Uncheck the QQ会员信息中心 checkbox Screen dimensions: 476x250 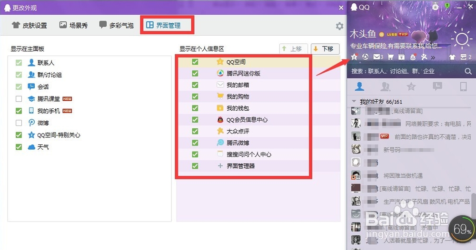pyautogui.click(x=195, y=120)
